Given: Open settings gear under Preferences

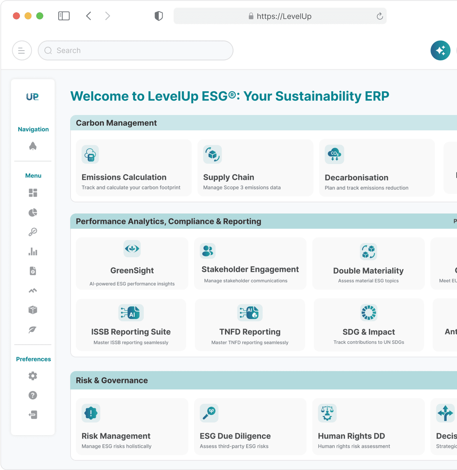Looking at the screenshot, I should [33, 376].
